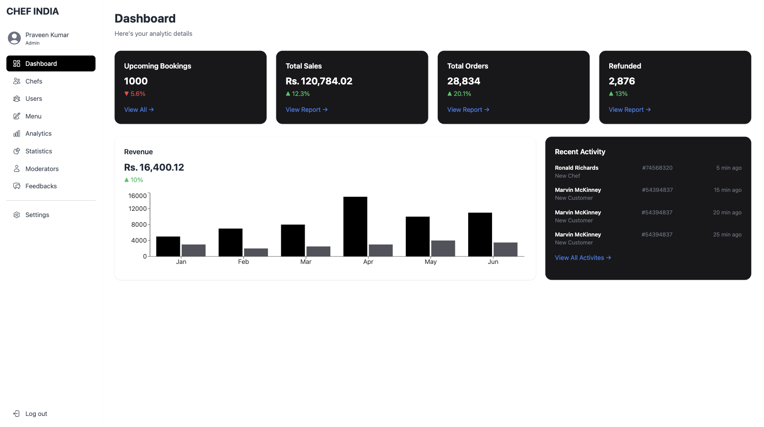Open View Report for Total Orders
Screen dimensions: 764x427
coord(468,110)
